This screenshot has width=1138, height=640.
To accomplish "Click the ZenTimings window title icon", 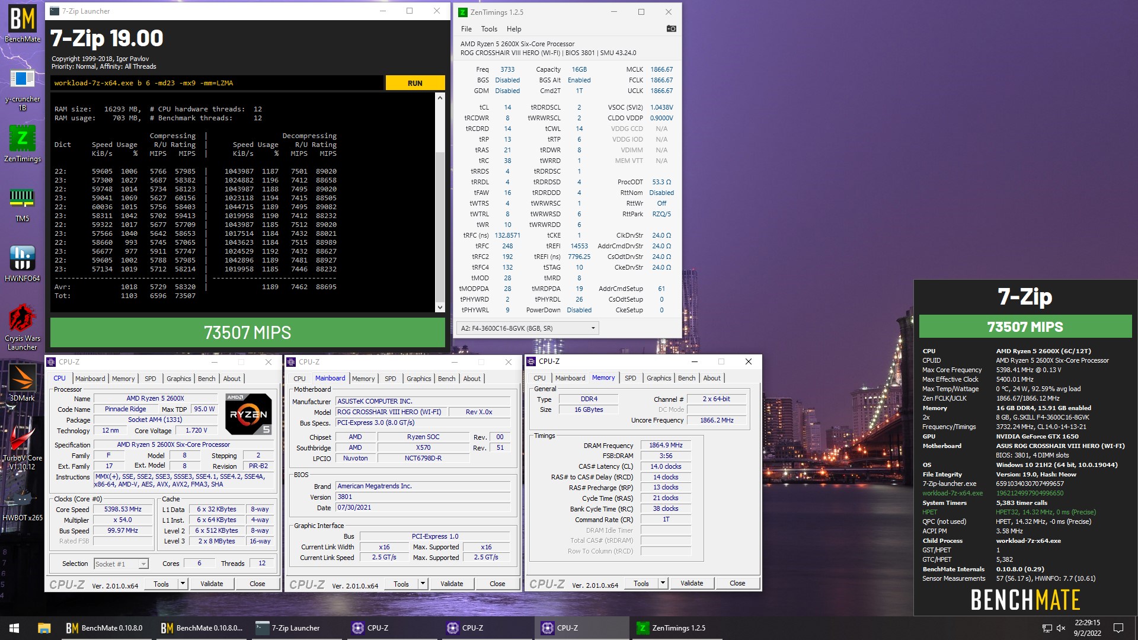I will coord(462,12).
